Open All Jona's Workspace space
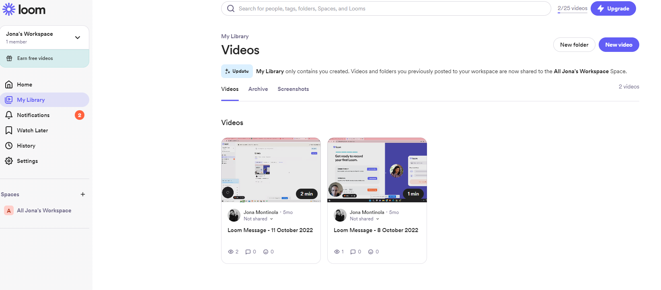The width and height of the screenshot is (661, 290). (45, 210)
